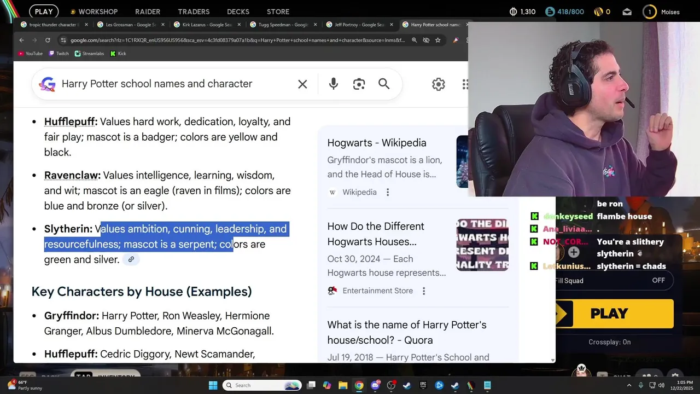Submit search with magnifier icon
The image size is (700, 394).
click(x=384, y=84)
